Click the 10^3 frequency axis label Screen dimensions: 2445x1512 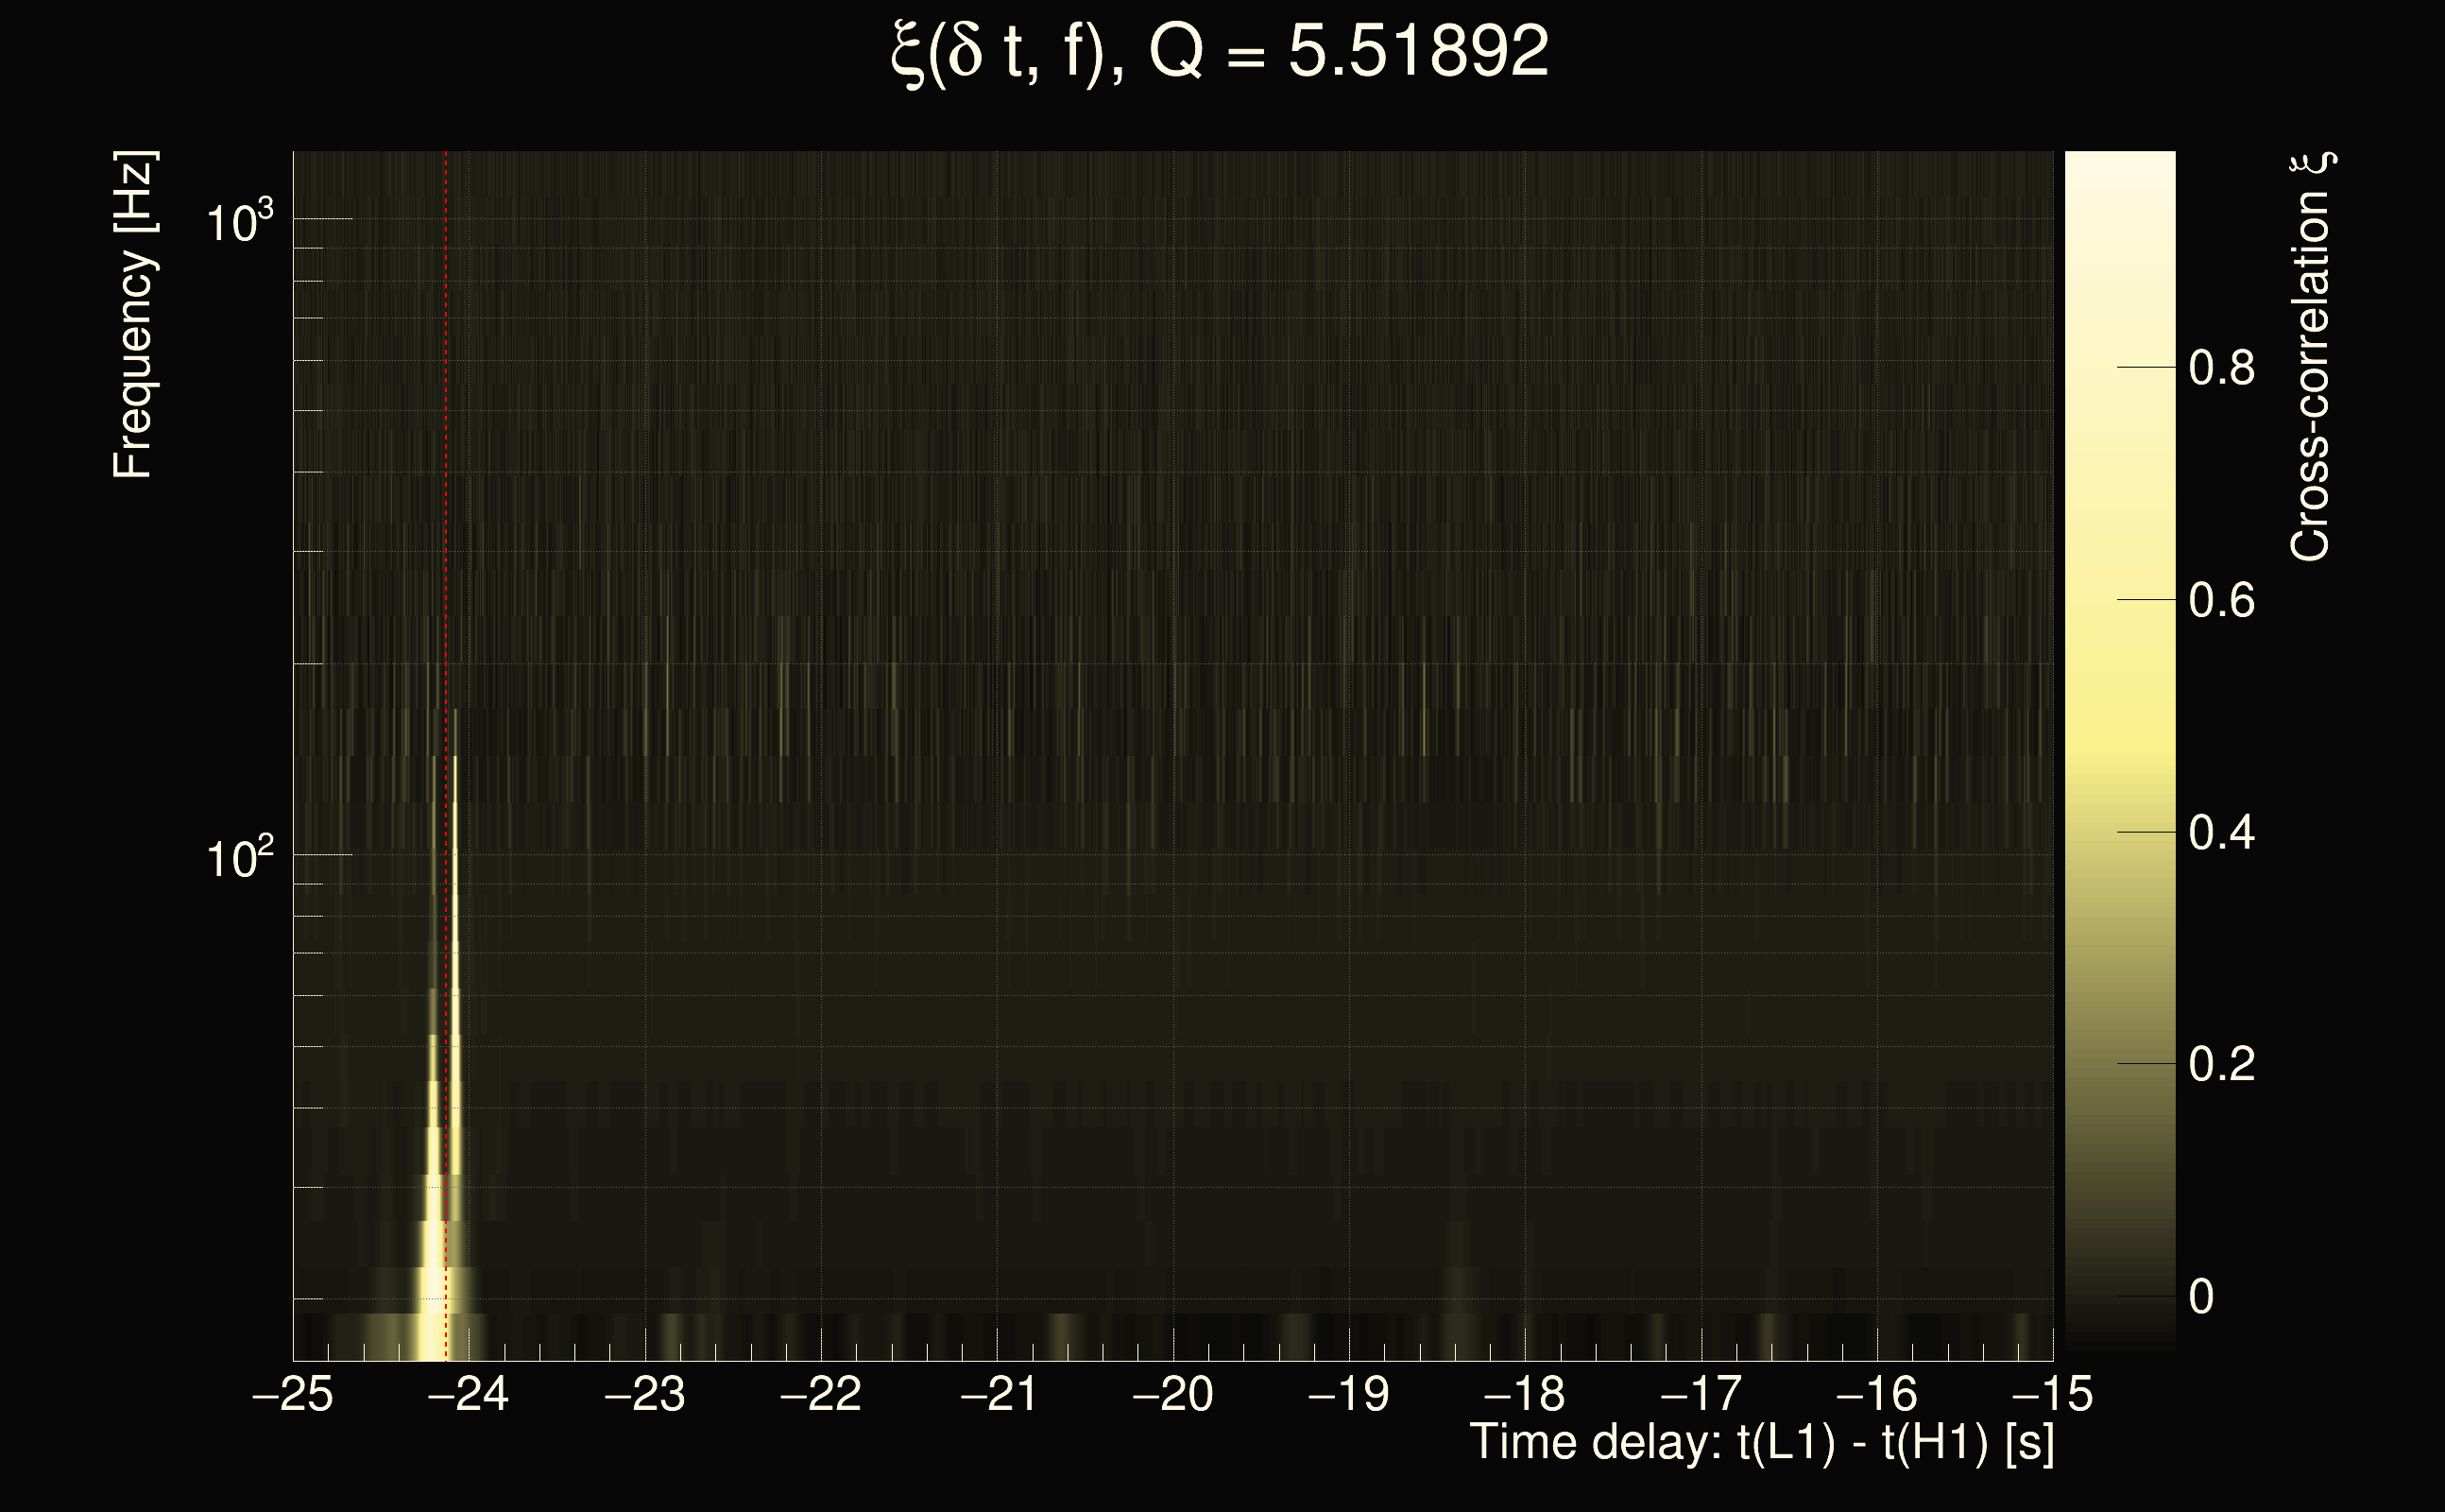(238, 222)
